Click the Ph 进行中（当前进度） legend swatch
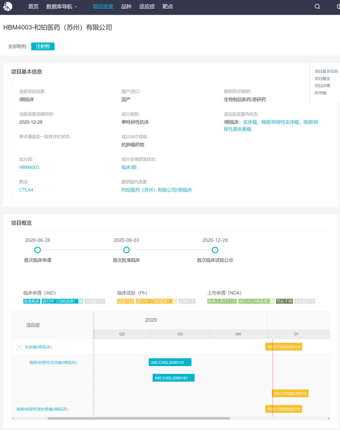This screenshot has height=430, width=340. [x=156, y=301]
